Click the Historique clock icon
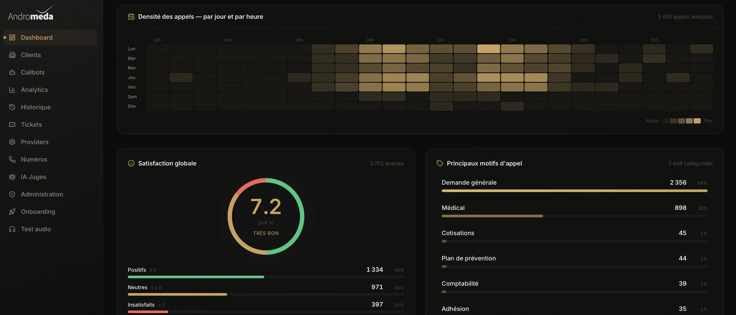Image resolution: width=736 pixels, height=315 pixels. pos(12,107)
